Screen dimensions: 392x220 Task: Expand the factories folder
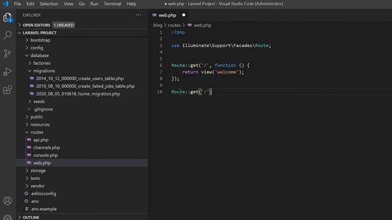[29, 63]
